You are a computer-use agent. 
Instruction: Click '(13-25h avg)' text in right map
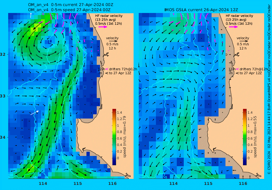coord(236,20)
